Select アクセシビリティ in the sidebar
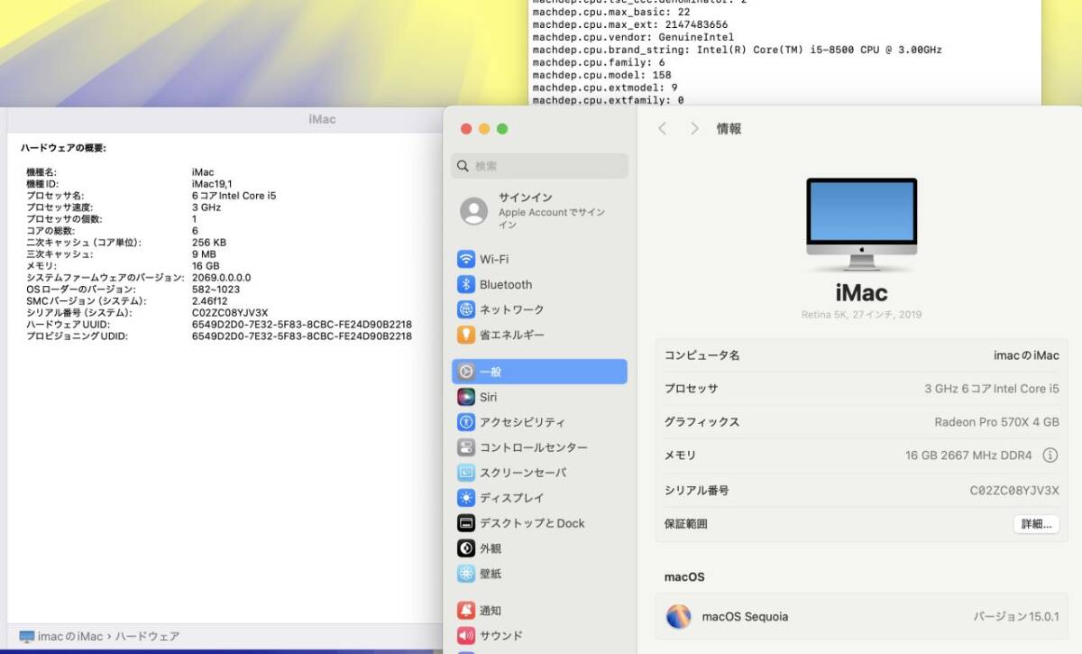The image size is (1082, 654). (539, 422)
